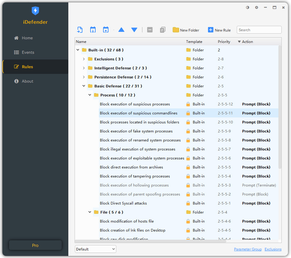Image resolution: width=291 pixels, height=258 pixels.
Task: Open the Parameter Group link
Action: [248, 249]
